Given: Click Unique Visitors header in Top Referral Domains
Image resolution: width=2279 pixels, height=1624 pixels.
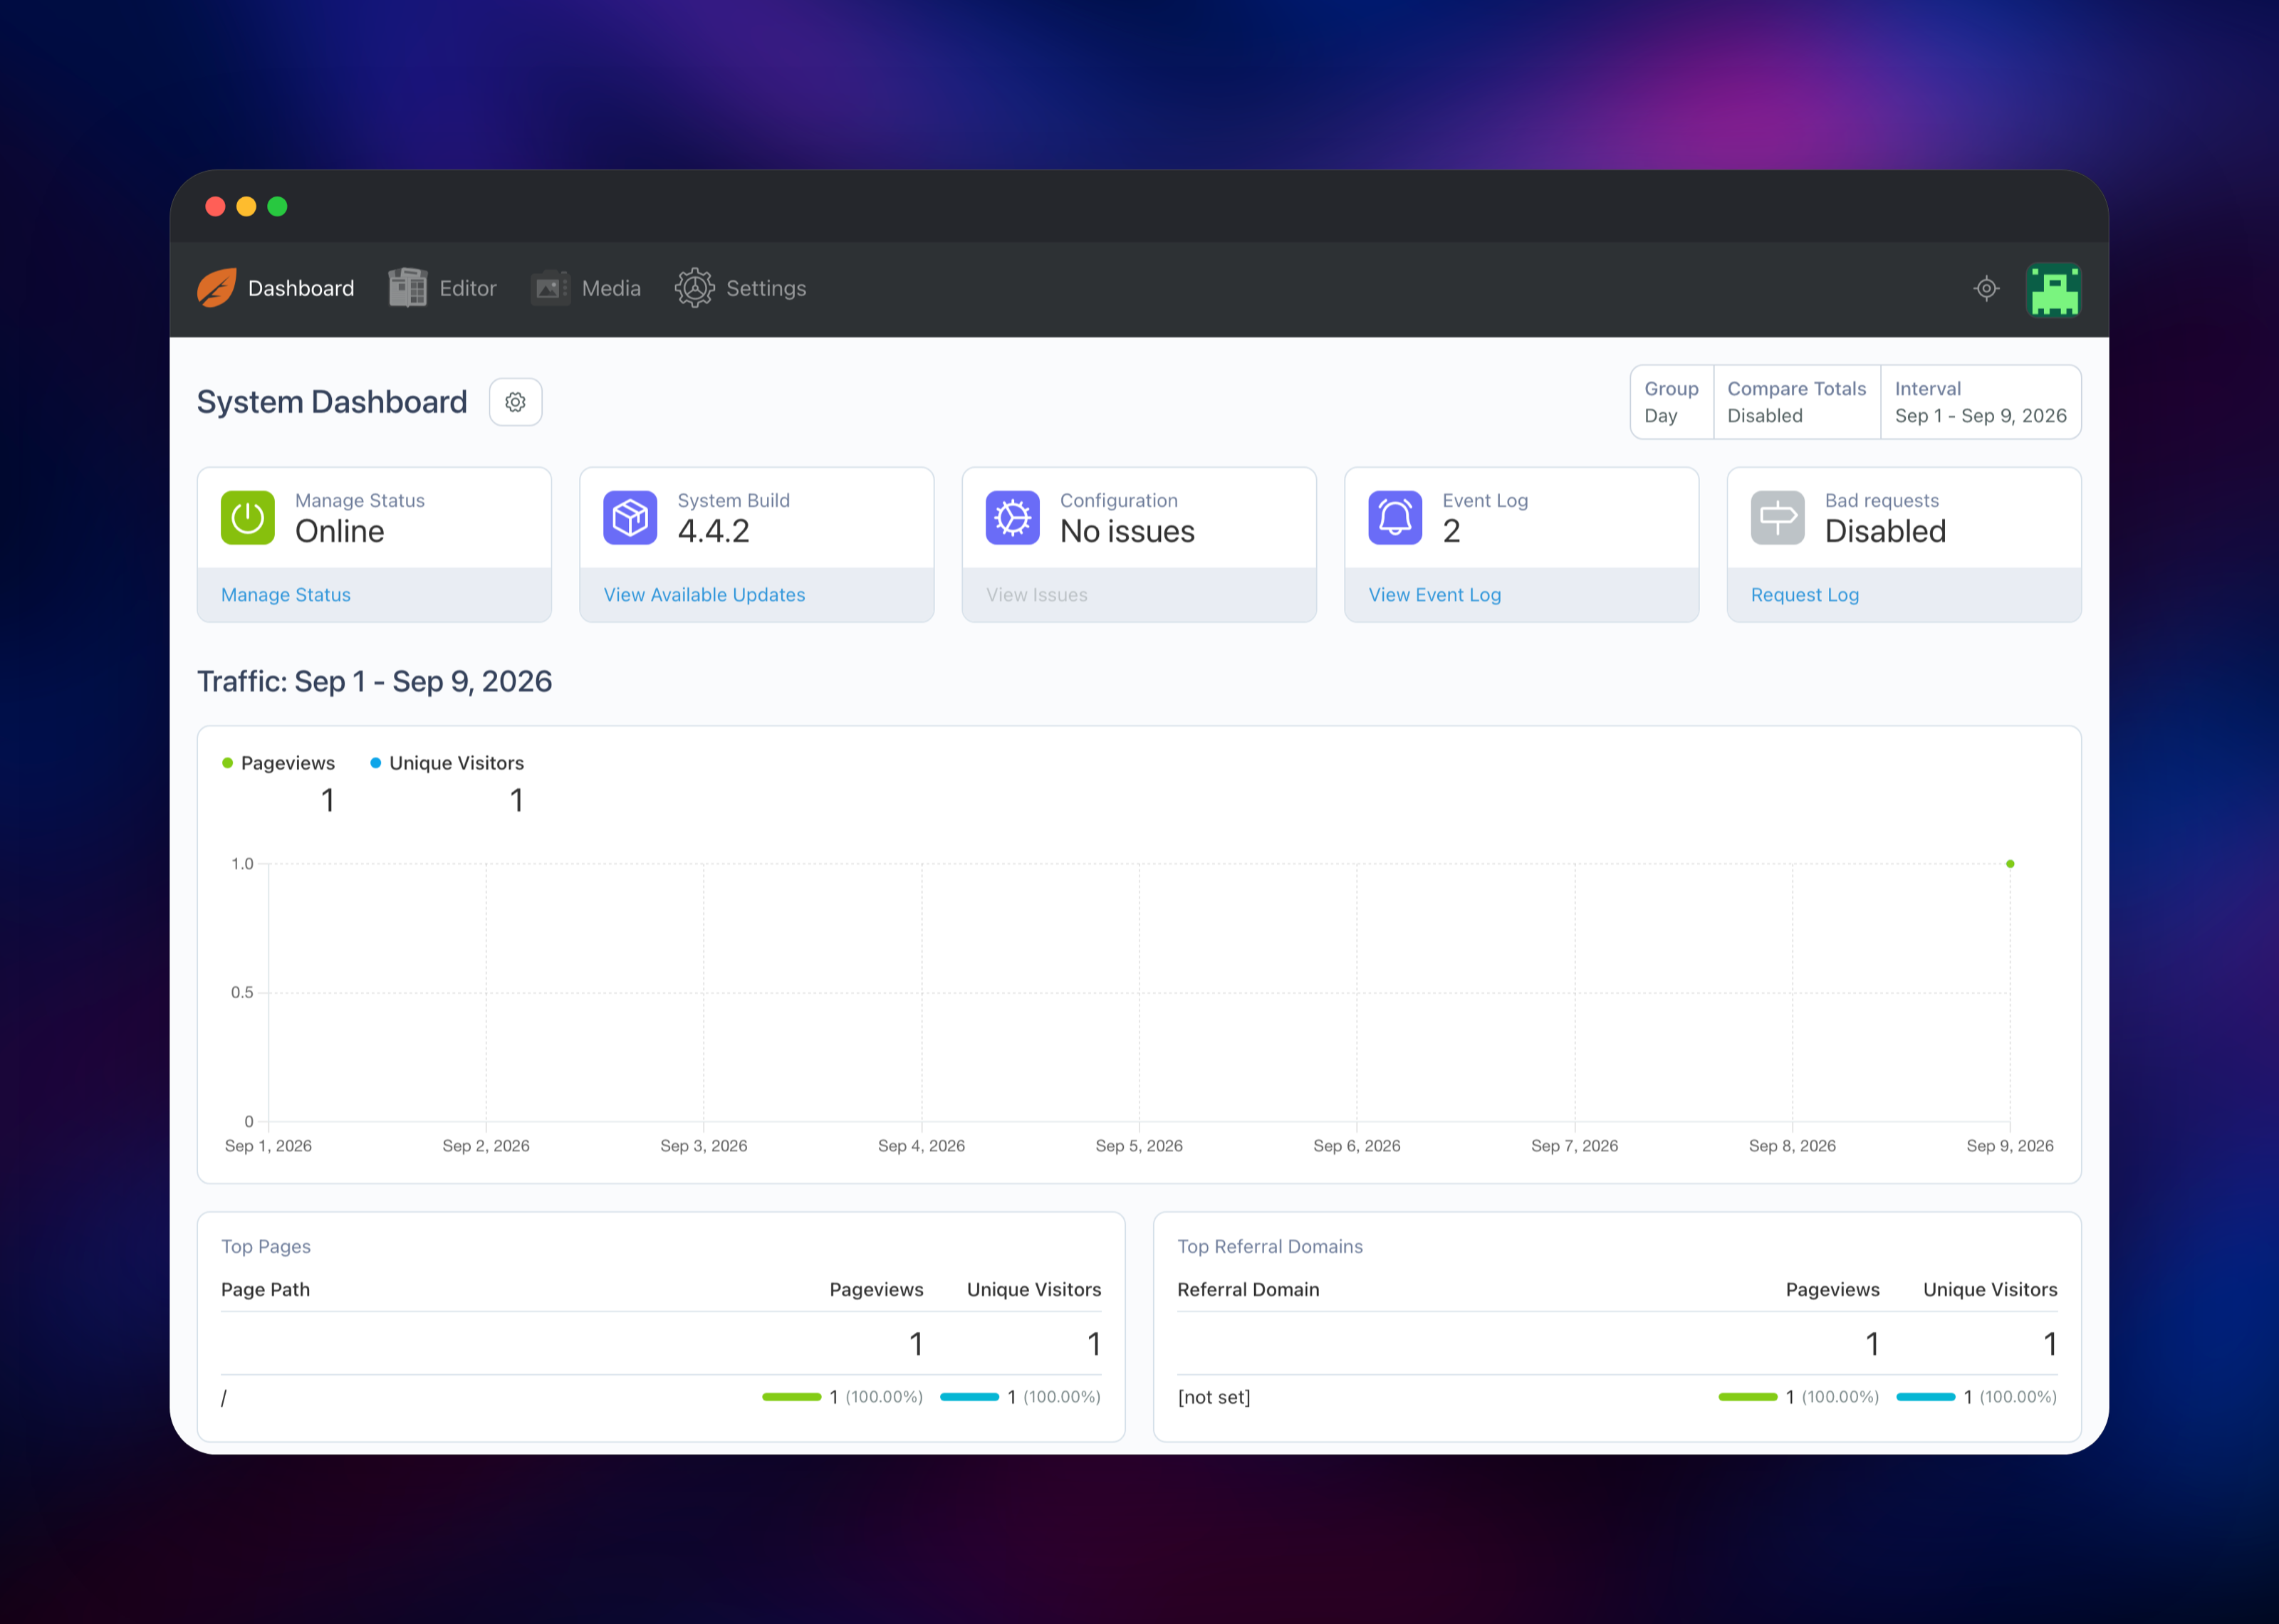Looking at the screenshot, I should pos(1990,1290).
